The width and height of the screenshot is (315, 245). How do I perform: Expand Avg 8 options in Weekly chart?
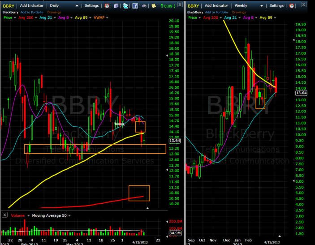256,17
